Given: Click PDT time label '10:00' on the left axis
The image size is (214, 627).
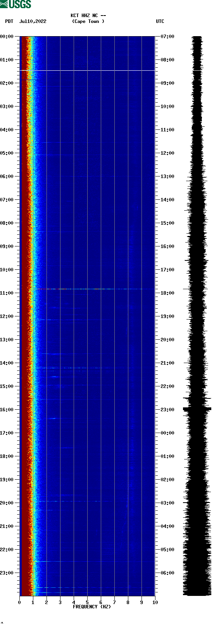Looking at the screenshot, I should [x=7, y=270].
